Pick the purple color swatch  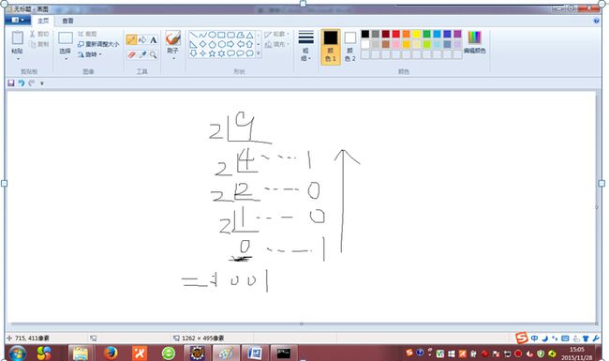click(x=457, y=34)
